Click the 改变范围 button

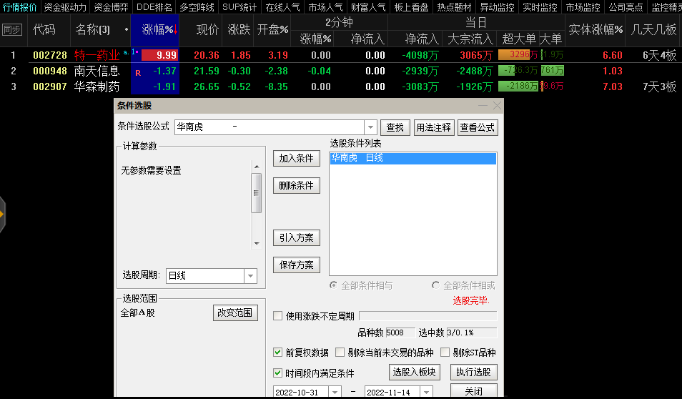pyautogui.click(x=235, y=312)
